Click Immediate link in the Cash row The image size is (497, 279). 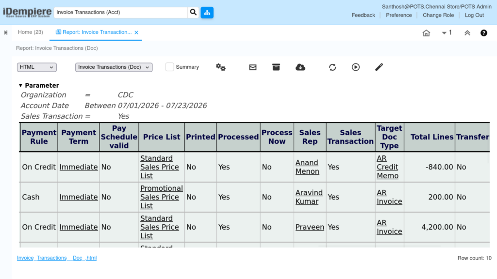[x=79, y=197]
